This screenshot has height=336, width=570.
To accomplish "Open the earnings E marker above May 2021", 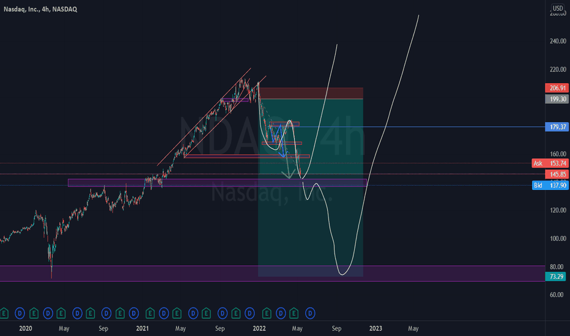I will pos(177,313).
